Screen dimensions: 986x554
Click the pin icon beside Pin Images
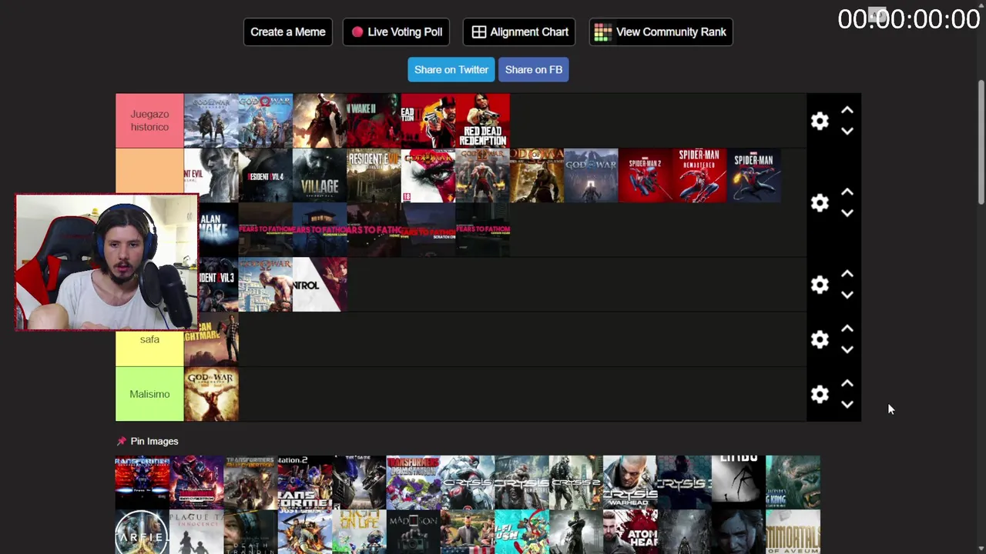(121, 441)
